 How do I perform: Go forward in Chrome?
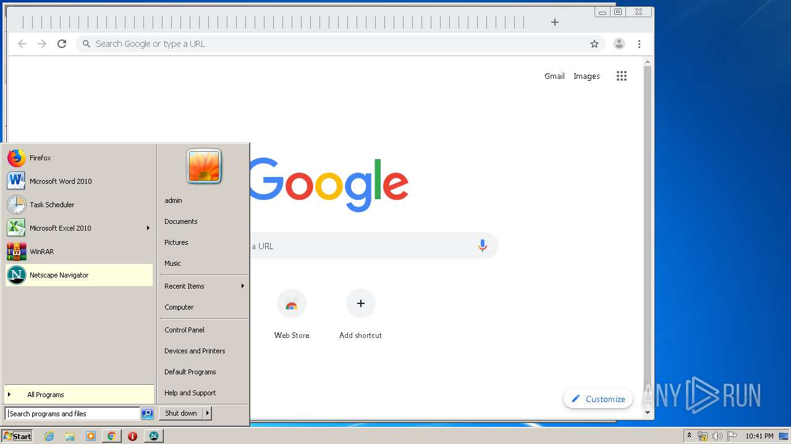42,44
